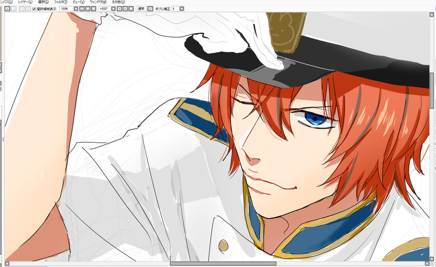
Task: Click the 100% zoom value field
Action: click(x=66, y=9)
